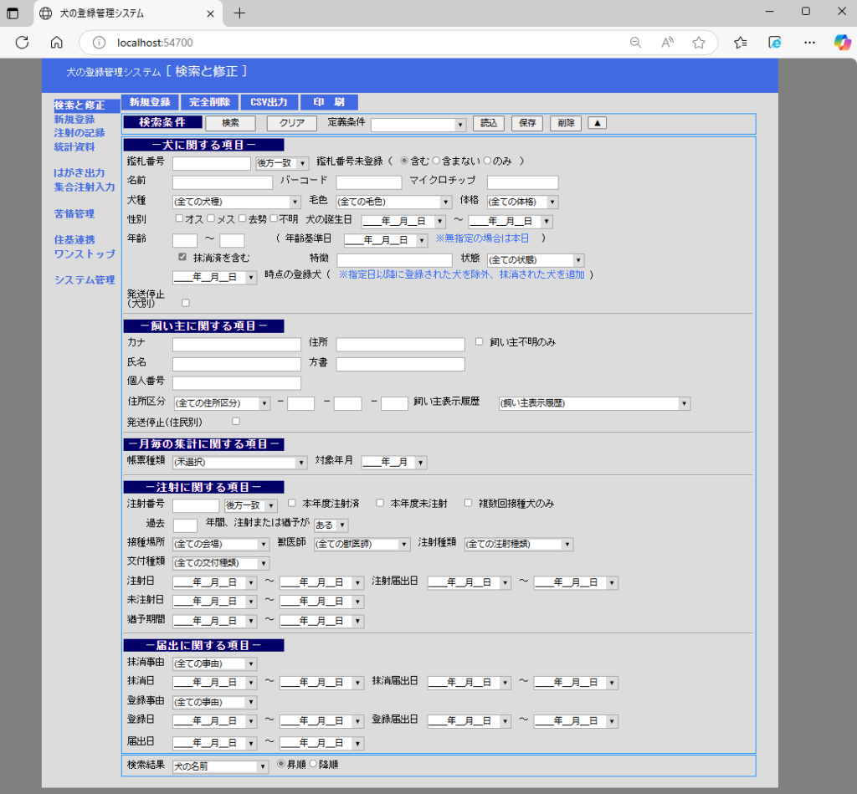Open the Copilot icon in toolbar
The height and width of the screenshot is (794, 857).
click(841, 43)
